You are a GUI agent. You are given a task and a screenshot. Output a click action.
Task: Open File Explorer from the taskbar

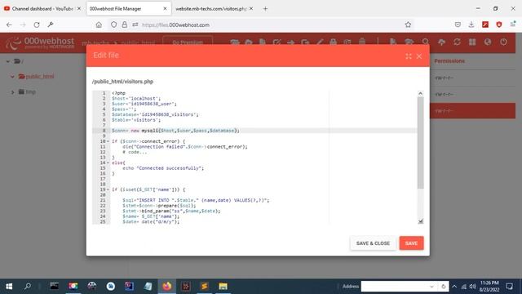coord(223,287)
